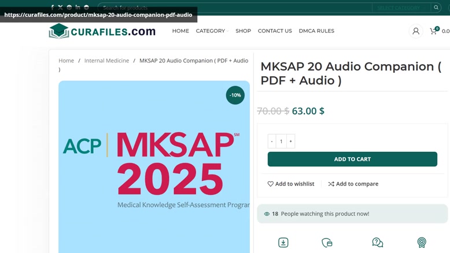This screenshot has width=450, height=253.
Task: Click the 63.00 $ sale price
Action: point(308,111)
